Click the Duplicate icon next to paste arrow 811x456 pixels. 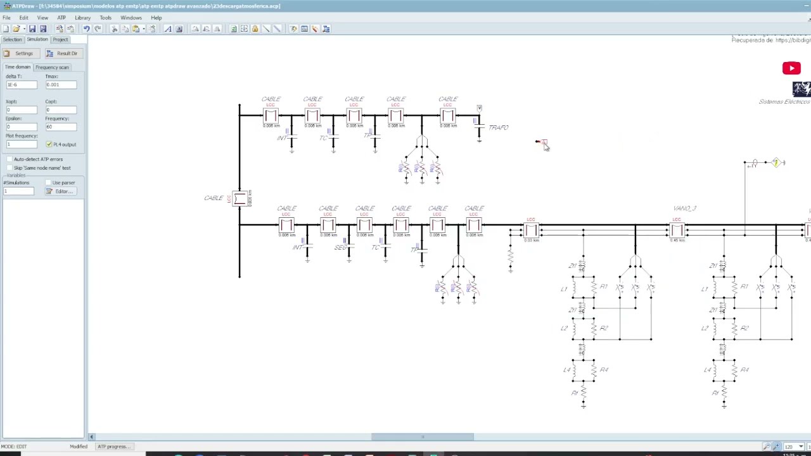click(x=152, y=28)
